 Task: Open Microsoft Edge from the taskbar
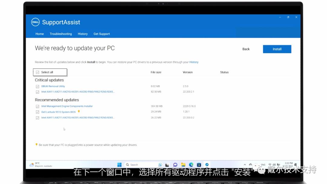pos(191,165)
